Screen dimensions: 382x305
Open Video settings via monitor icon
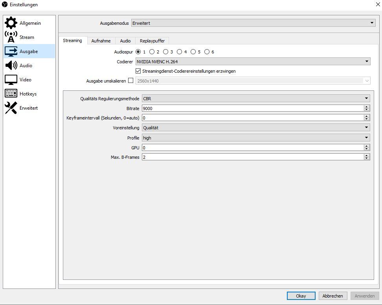pyautogui.click(x=11, y=80)
